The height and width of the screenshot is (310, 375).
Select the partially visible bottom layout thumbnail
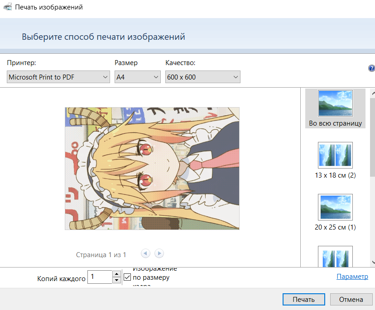click(x=335, y=256)
